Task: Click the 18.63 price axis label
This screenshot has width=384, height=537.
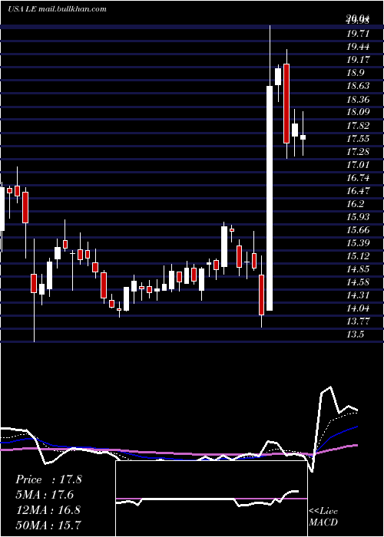Action: tap(359, 86)
